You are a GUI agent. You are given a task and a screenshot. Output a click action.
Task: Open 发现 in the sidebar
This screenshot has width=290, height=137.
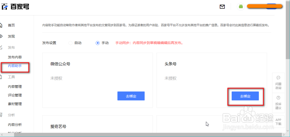[11, 36]
